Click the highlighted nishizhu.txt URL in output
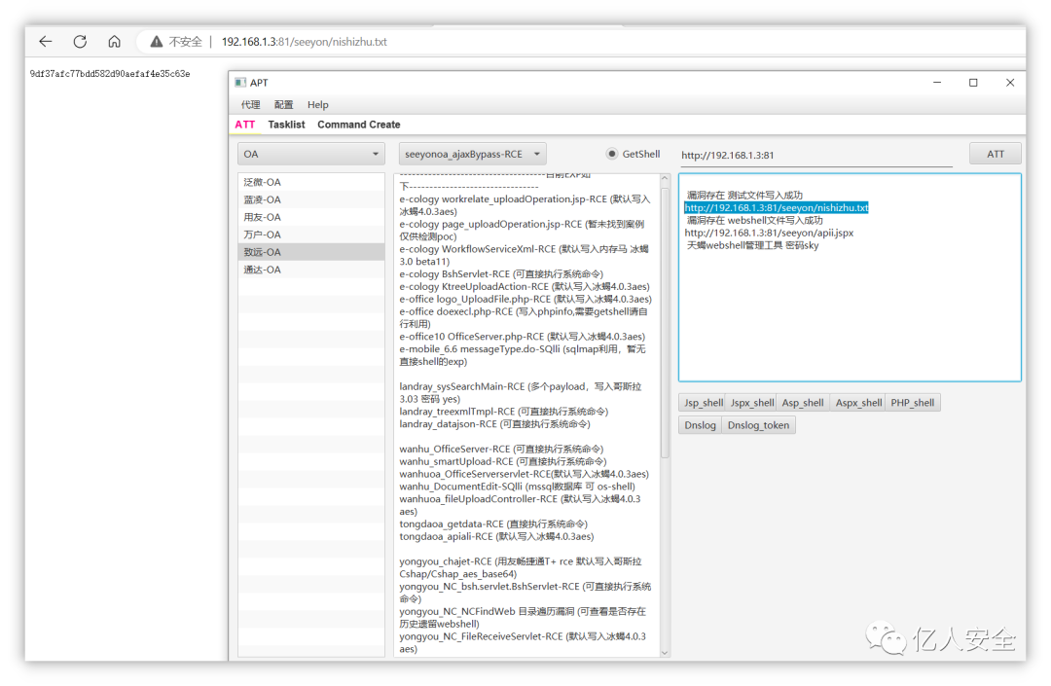This screenshot has width=1051, height=686. (777, 207)
